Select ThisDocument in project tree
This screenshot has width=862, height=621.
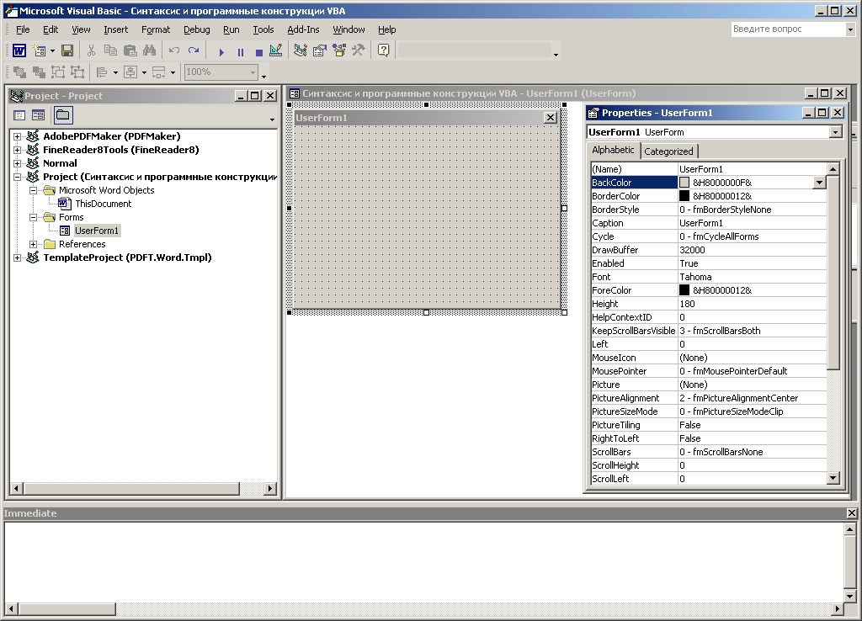(x=104, y=204)
